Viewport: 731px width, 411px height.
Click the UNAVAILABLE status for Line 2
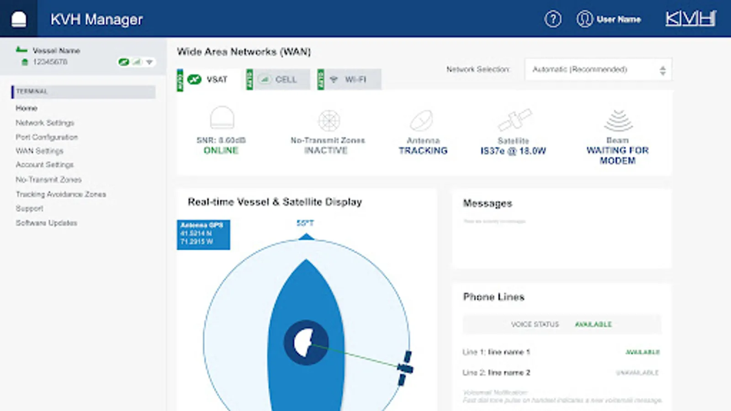637,373
